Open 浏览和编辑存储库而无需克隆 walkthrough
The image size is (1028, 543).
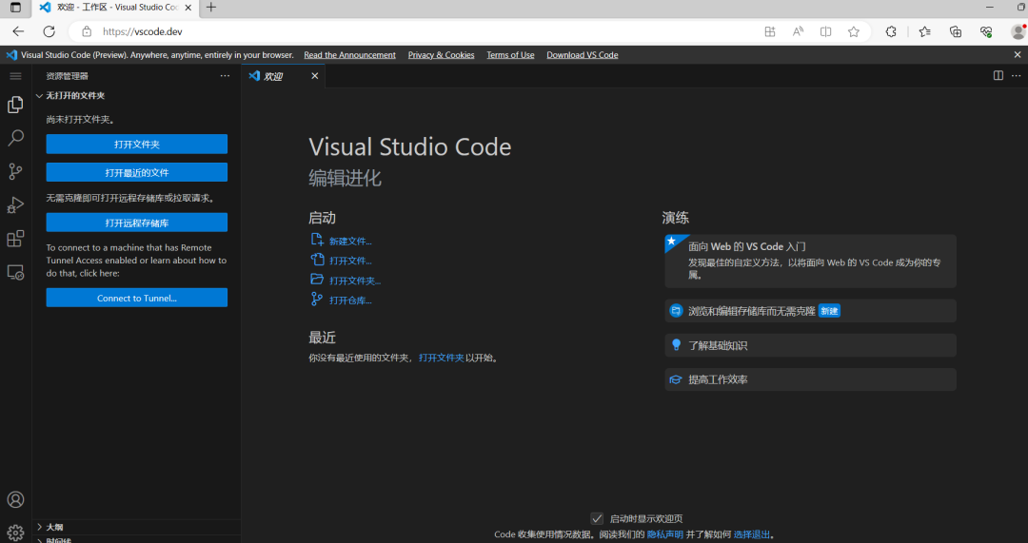(x=810, y=311)
